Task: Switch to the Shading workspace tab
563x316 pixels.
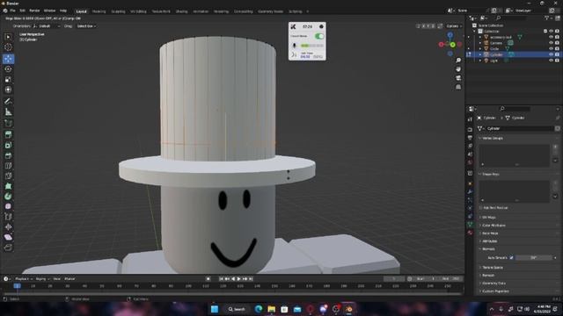Action: [182, 11]
